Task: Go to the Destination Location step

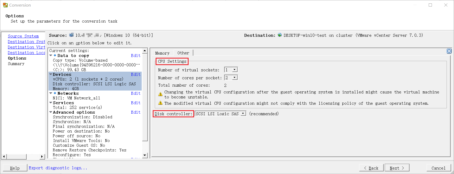Action: pyautogui.click(x=26, y=53)
